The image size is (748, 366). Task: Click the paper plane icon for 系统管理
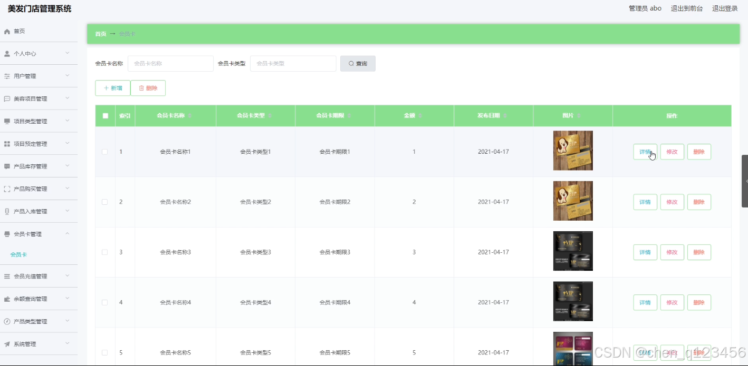tap(7, 344)
